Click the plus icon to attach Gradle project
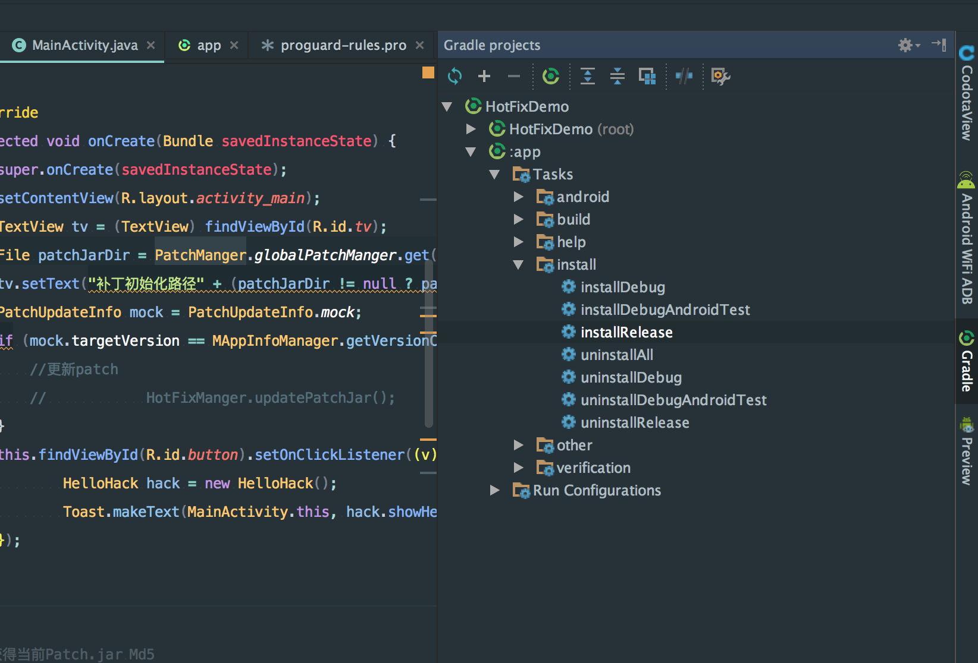Image resolution: width=978 pixels, height=663 pixels. pos(484,76)
